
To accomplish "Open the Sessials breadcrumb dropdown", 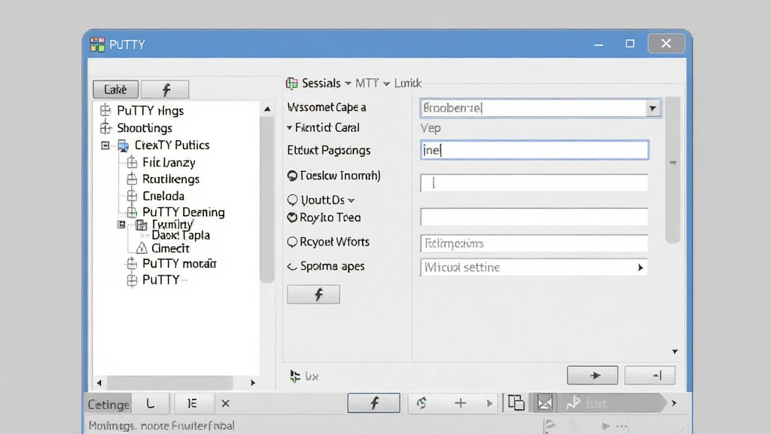I will (x=348, y=84).
